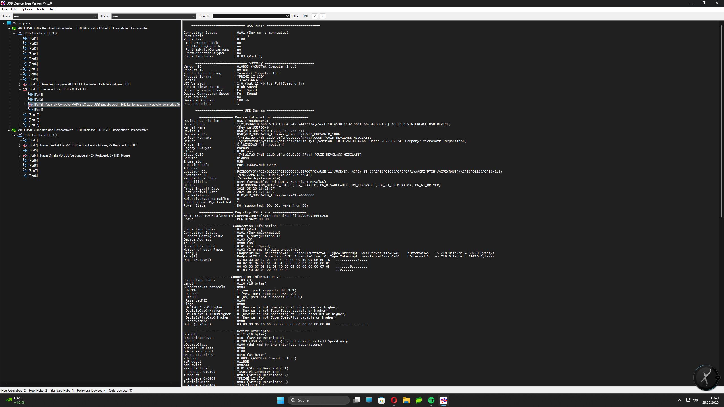Go to next search hit
Image resolution: width=724 pixels, height=407 pixels.
click(x=322, y=16)
